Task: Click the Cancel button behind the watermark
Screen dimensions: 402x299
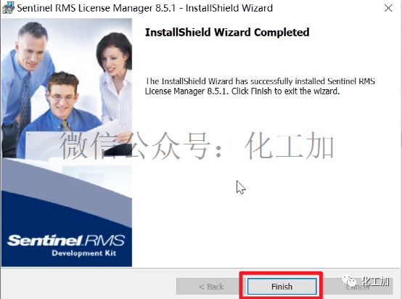Action: [358, 287]
